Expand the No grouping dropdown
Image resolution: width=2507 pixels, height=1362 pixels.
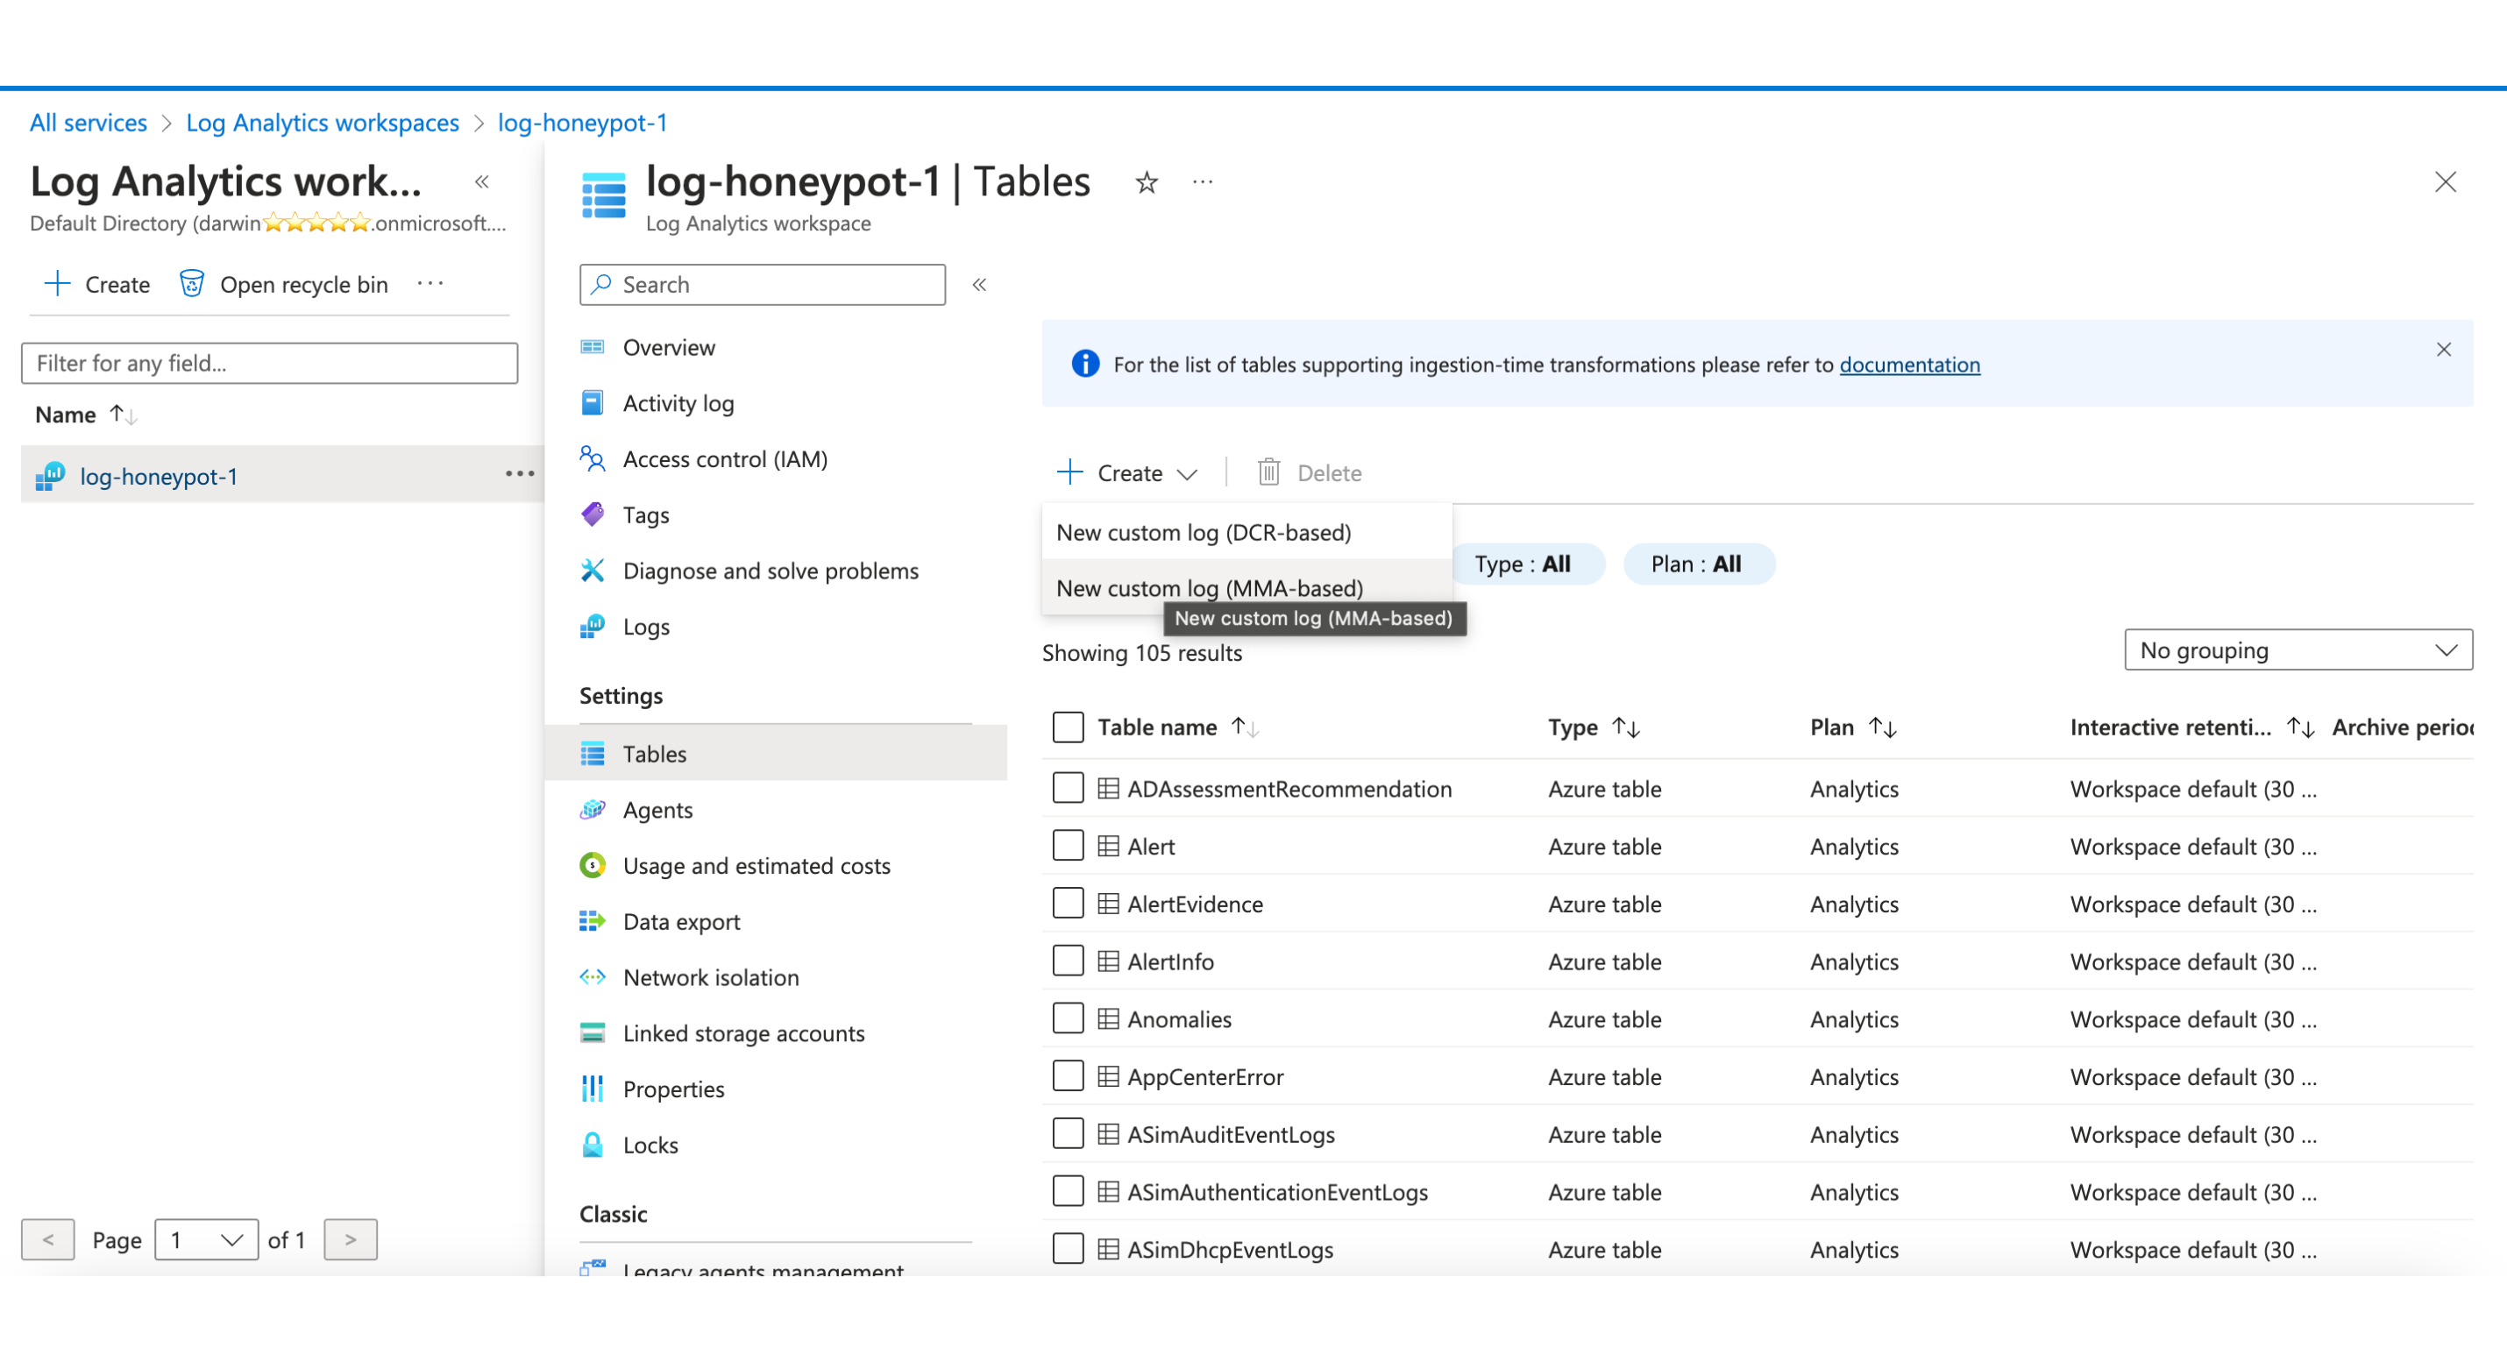point(2297,649)
